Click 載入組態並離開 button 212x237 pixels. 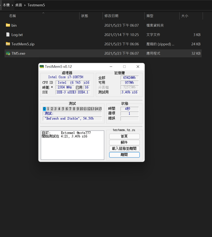coord(124,148)
